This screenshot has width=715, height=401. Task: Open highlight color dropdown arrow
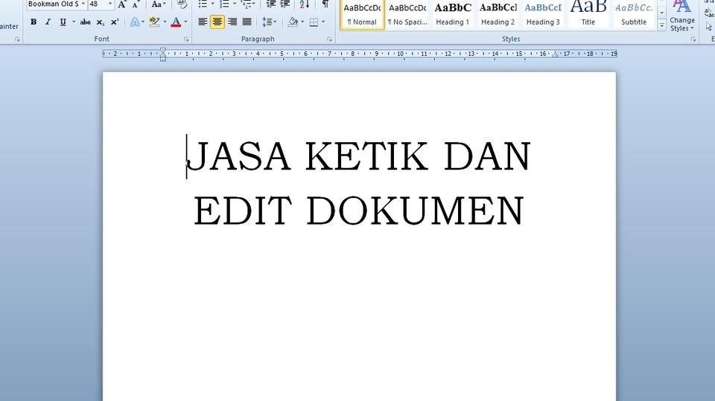tap(165, 22)
